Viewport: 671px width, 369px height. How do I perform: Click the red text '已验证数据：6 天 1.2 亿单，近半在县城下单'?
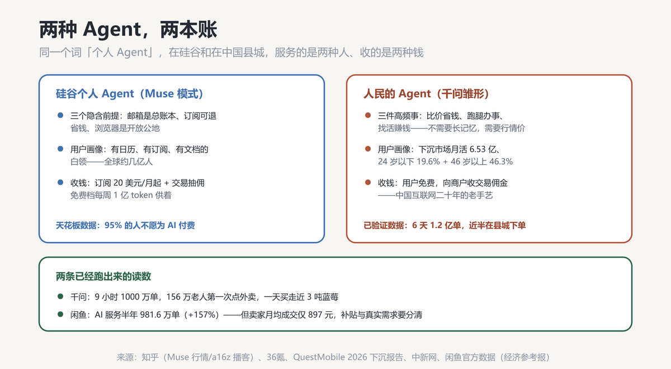pos(445,226)
